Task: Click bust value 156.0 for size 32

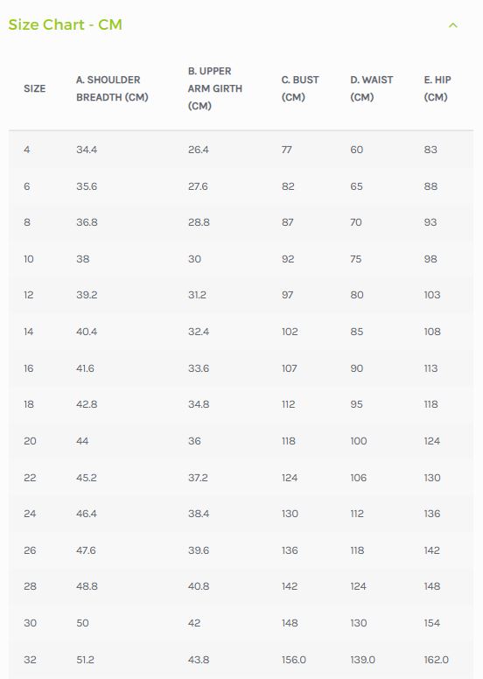Action: tap(294, 661)
